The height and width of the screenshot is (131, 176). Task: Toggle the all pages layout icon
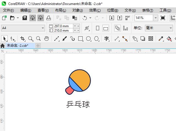point(118,28)
